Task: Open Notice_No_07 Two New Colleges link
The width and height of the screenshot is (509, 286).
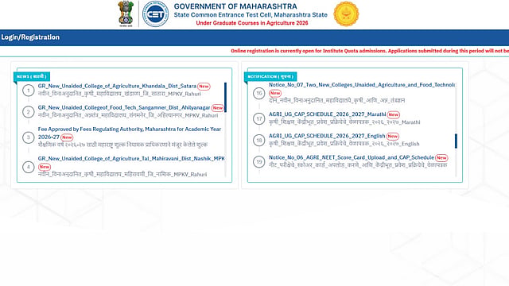Action: (362, 85)
